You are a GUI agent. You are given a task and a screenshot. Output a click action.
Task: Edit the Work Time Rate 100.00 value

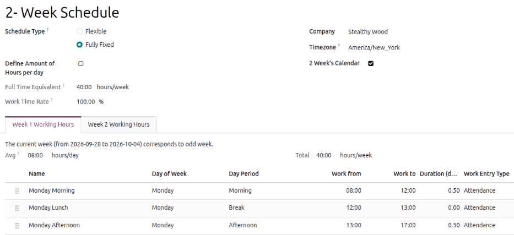(86, 102)
